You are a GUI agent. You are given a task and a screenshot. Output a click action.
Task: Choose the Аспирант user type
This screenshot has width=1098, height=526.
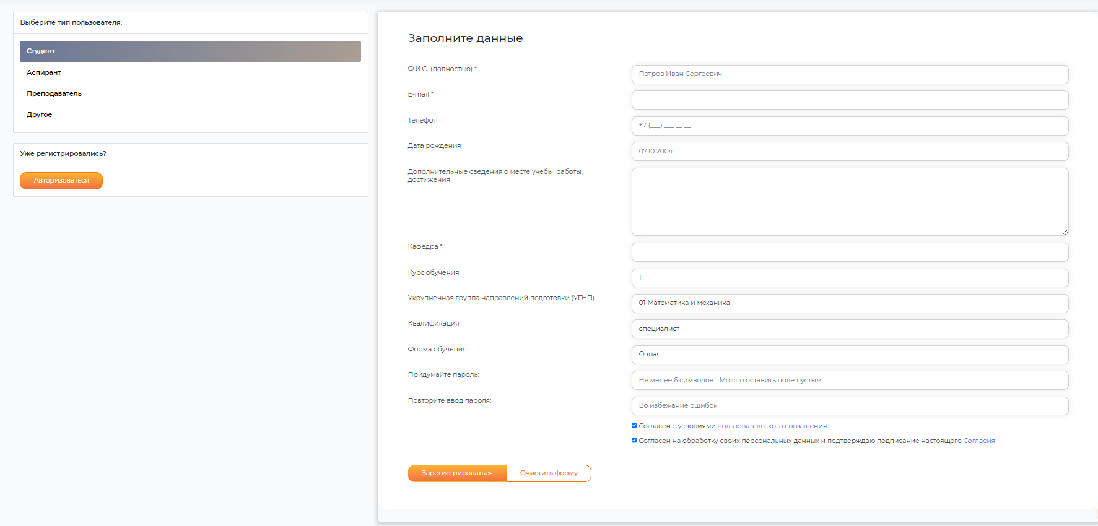point(44,73)
